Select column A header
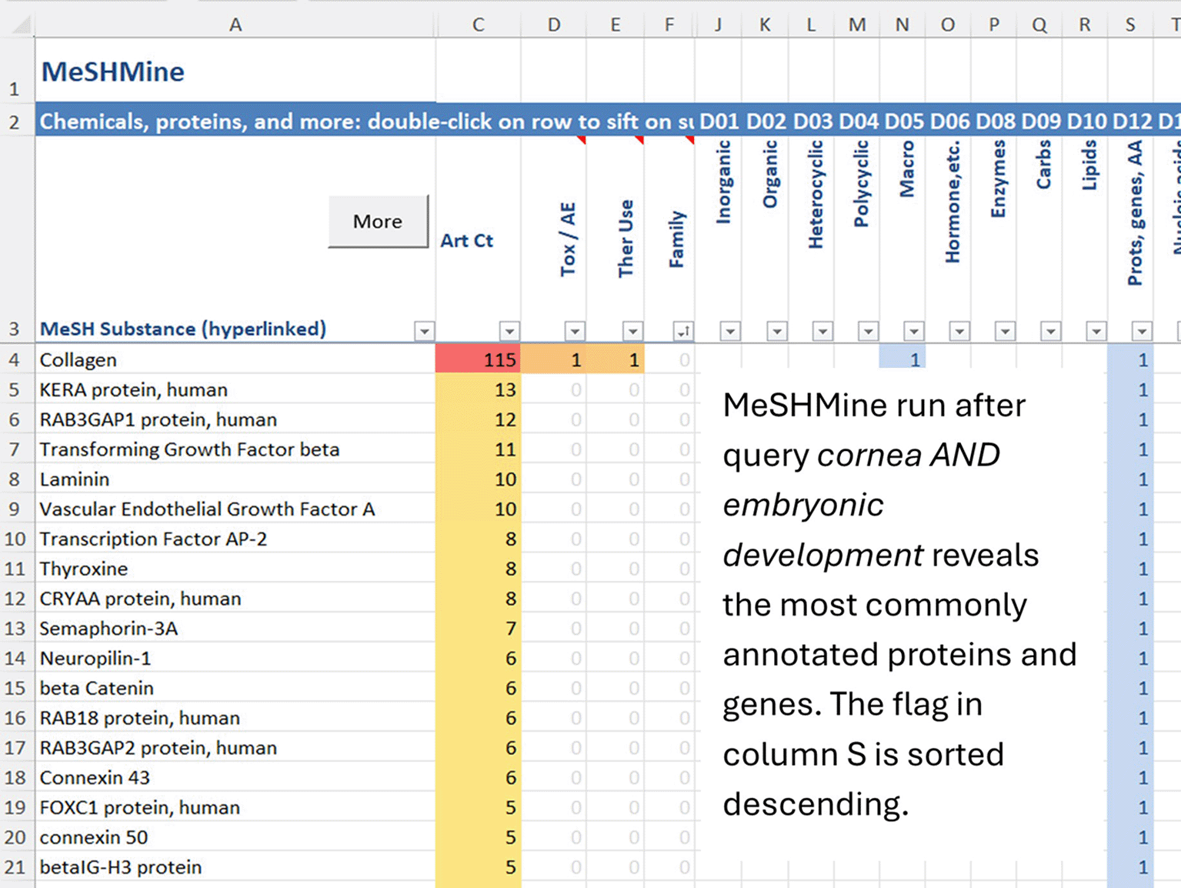Screen dimensions: 1181x888 coord(235,25)
